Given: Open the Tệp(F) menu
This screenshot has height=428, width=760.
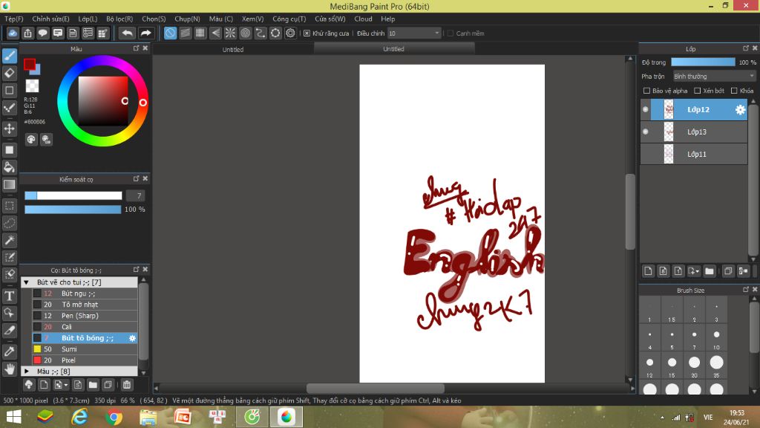Looking at the screenshot, I should tap(14, 19).
